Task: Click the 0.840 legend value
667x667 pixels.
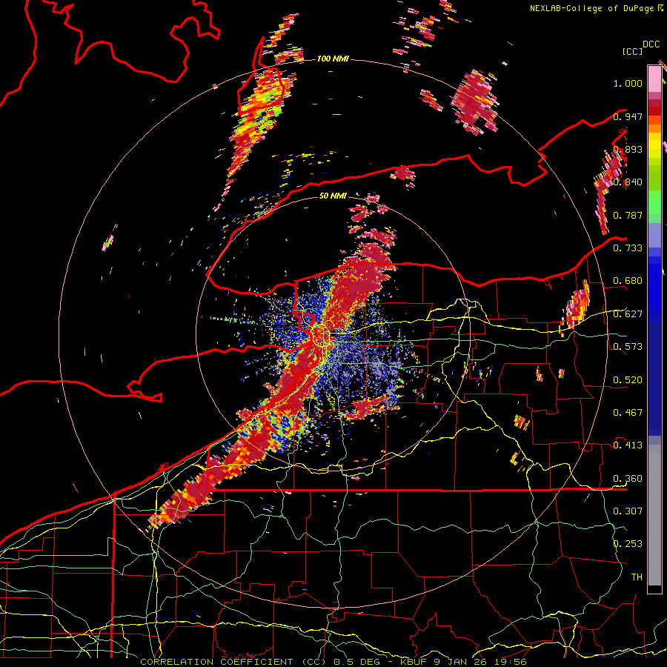Action: click(x=628, y=182)
